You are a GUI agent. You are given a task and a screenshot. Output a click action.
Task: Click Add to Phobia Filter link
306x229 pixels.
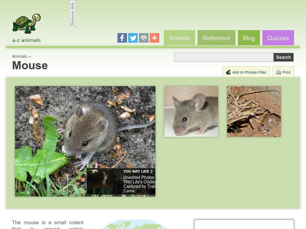[249, 72]
